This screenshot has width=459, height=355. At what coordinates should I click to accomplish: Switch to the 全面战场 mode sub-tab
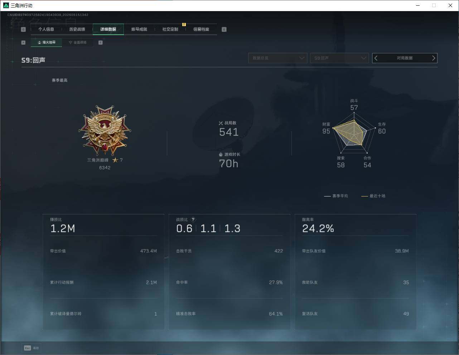pos(77,43)
